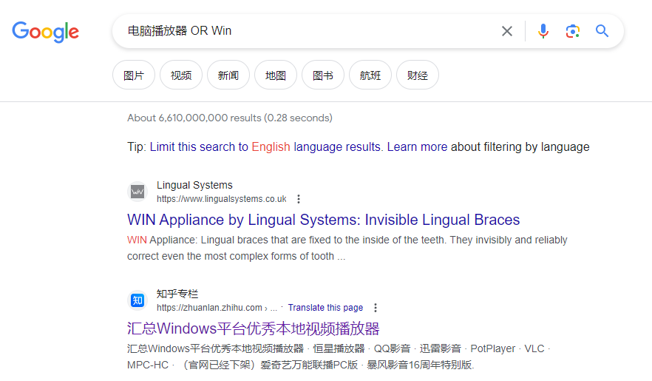Image resolution: width=652 pixels, height=381 pixels.
Task: Click the zhuanlan.zhihu.com URL text
Action: (209, 308)
